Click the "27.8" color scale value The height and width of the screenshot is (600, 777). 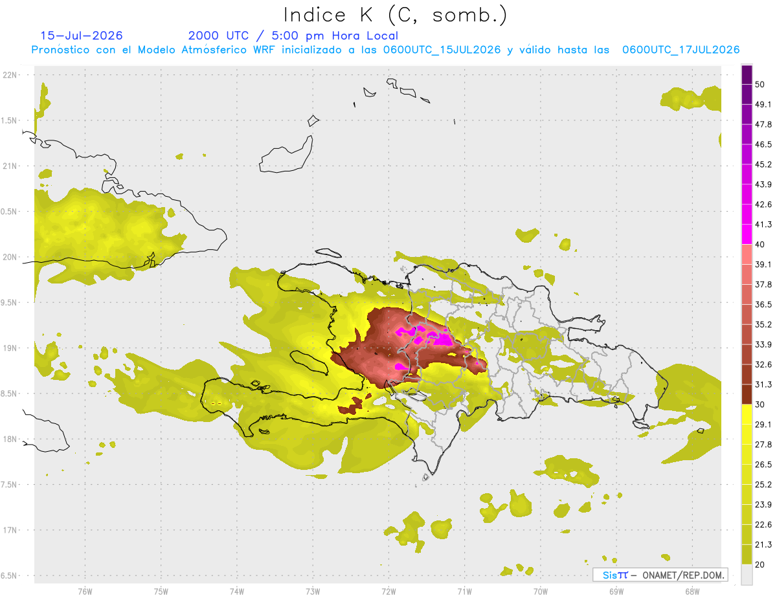coord(763,445)
